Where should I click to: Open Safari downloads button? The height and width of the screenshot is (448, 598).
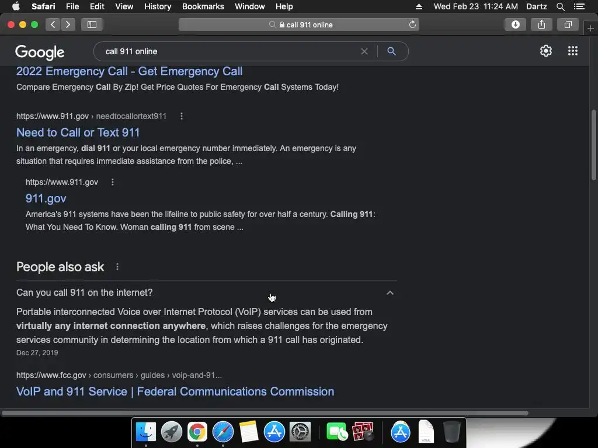point(515,24)
